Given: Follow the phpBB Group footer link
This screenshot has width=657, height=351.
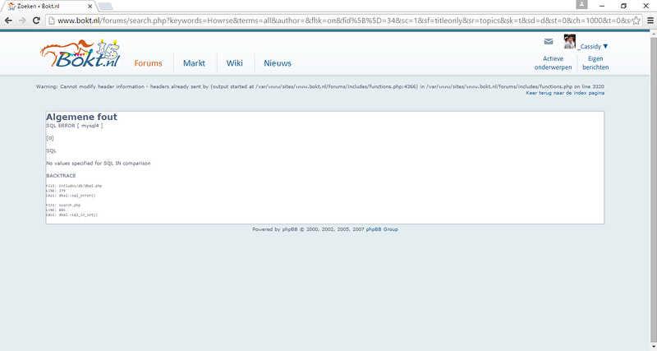Looking at the screenshot, I should [x=382, y=229].
